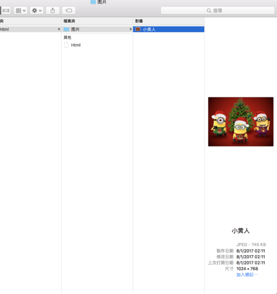Viewport: 277px width, 294px height.
Task: Open the item arrangement dropdown
Action: (x=20, y=11)
